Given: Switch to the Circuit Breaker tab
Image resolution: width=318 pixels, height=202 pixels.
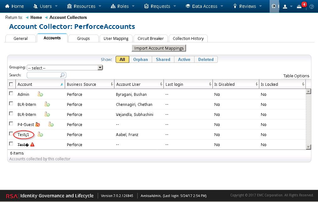Looking at the screenshot, I should click(x=151, y=38).
